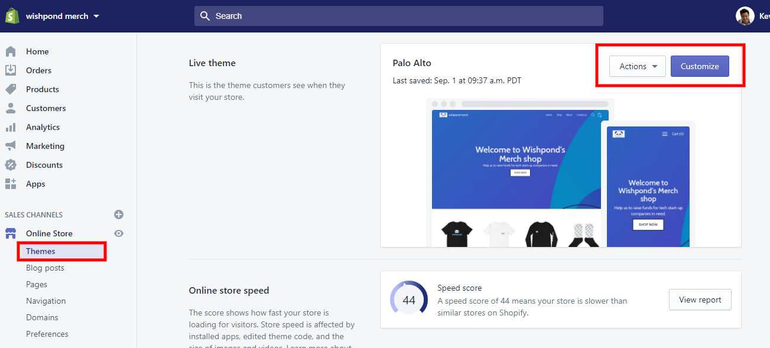Click the Customize button
Viewport: 770px width, 348px height.
(x=700, y=66)
